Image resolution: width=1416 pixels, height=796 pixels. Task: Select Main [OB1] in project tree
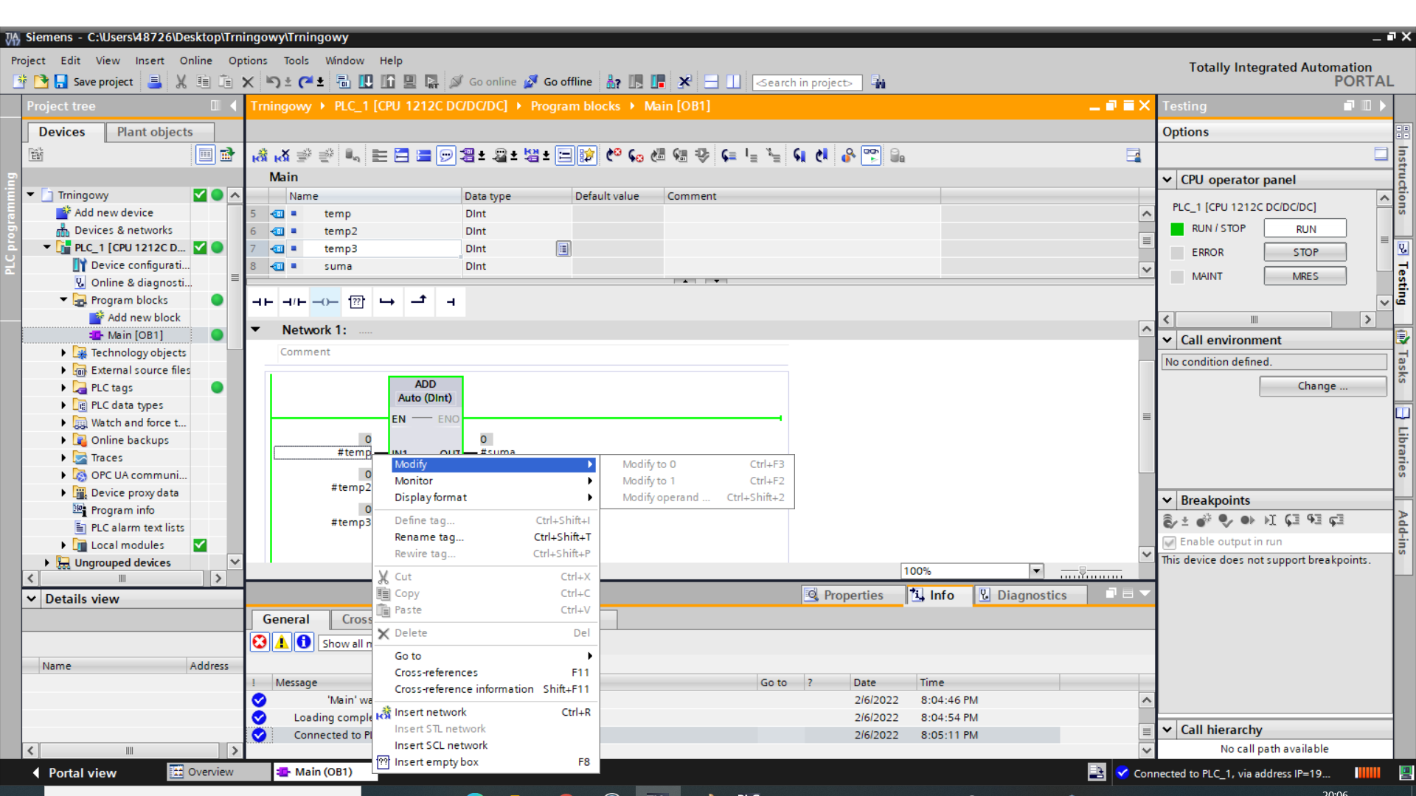[x=135, y=335]
